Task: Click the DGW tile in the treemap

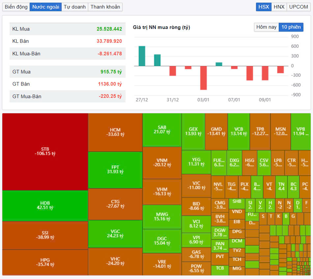Action: [220, 233]
